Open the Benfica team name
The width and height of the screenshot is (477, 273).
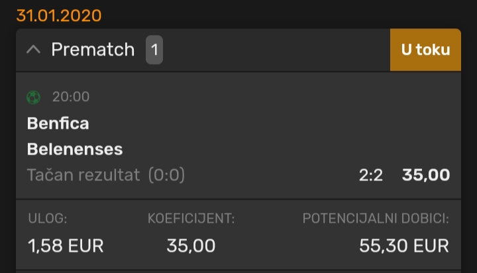(x=58, y=124)
